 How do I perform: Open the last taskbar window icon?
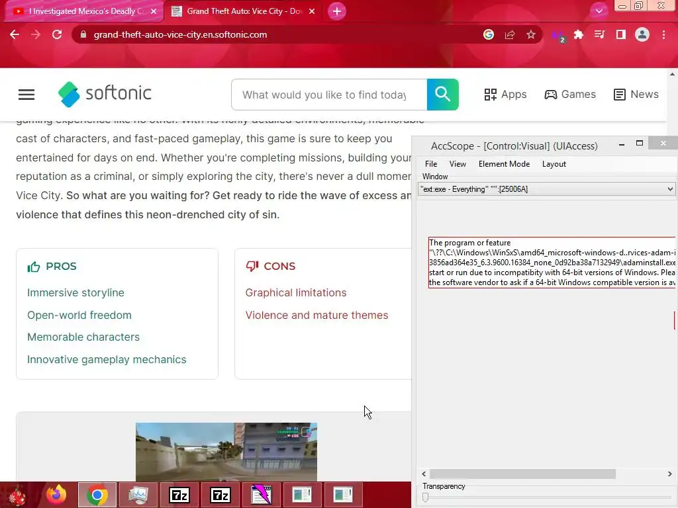click(344, 495)
